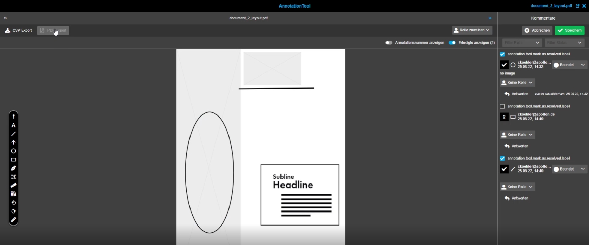
Task: Click the pin marker tool
Action: [13, 117]
